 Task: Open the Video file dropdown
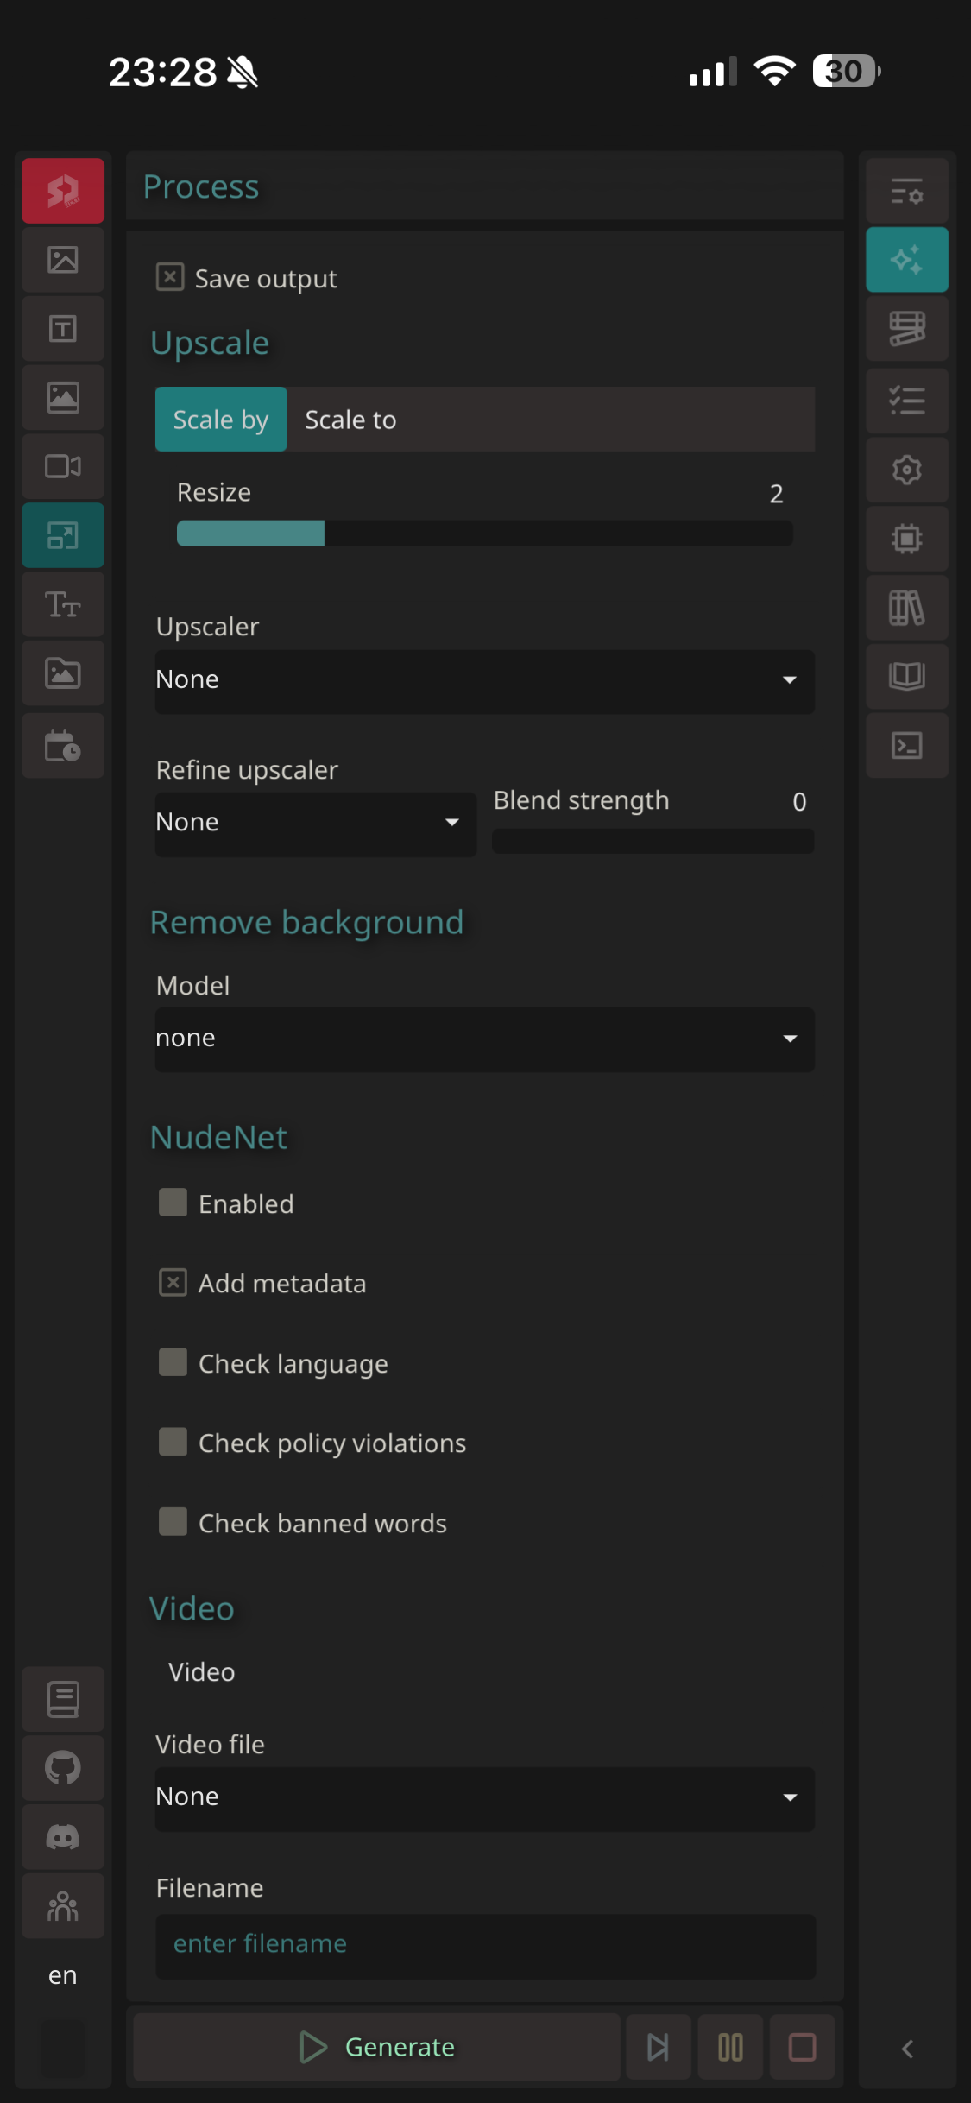pyautogui.click(x=484, y=1797)
